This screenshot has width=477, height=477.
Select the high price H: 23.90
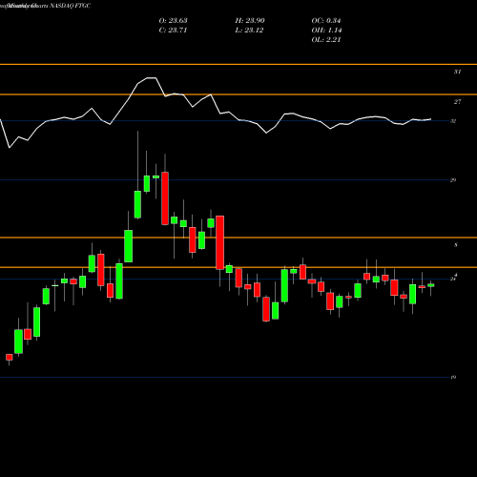pyautogui.click(x=250, y=21)
